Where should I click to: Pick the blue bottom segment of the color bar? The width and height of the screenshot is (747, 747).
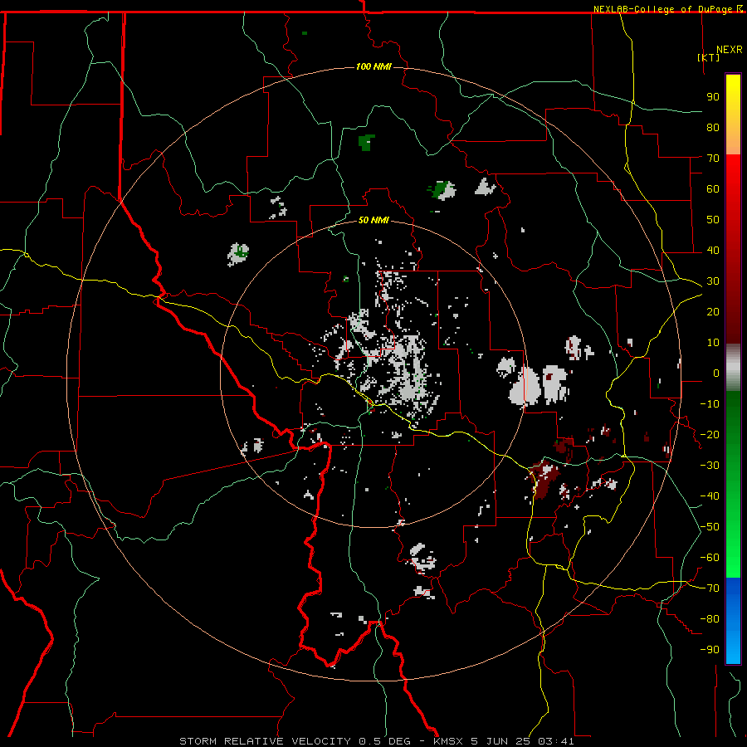(x=733, y=620)
